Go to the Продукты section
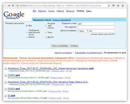 tap(70, 11)
